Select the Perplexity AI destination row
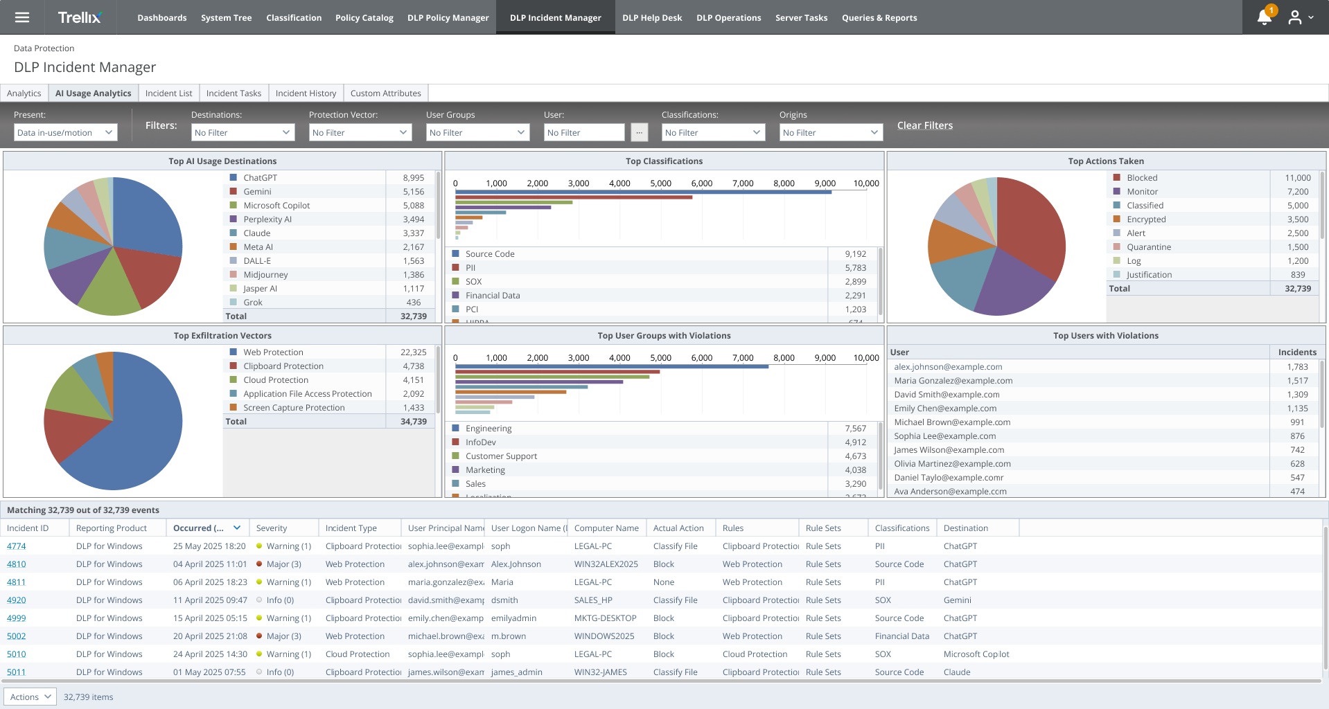This screenshot has width=1329, height=709. click(330, 219)
